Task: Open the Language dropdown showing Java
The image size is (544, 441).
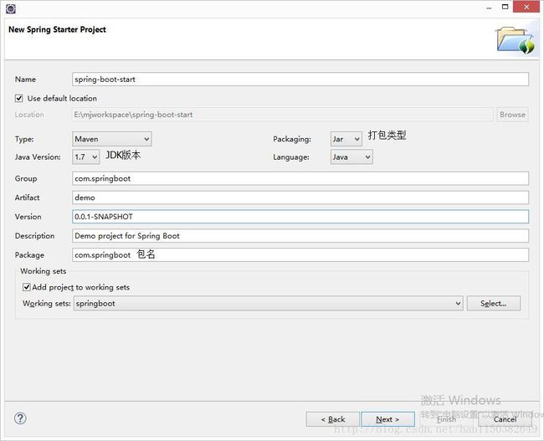Action: point(352,156)
